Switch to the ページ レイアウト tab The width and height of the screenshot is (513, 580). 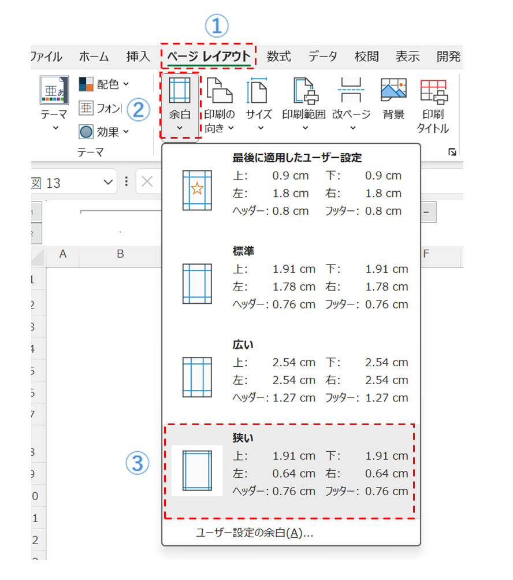[x=209, y=57]
